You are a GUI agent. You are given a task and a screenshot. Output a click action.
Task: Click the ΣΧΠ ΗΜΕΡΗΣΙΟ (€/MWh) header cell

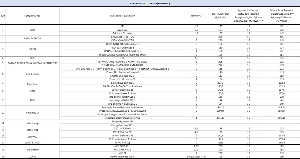click(220, 16)
